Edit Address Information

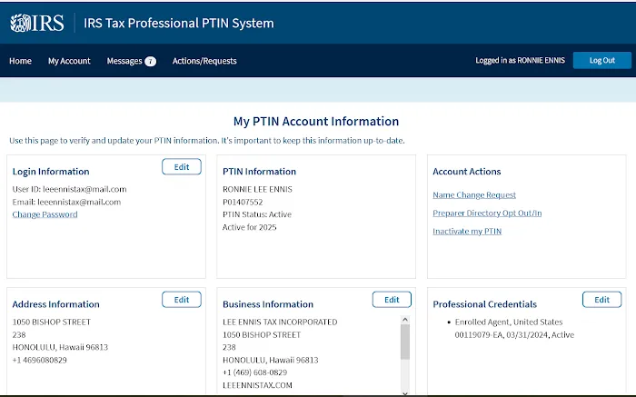182,300
